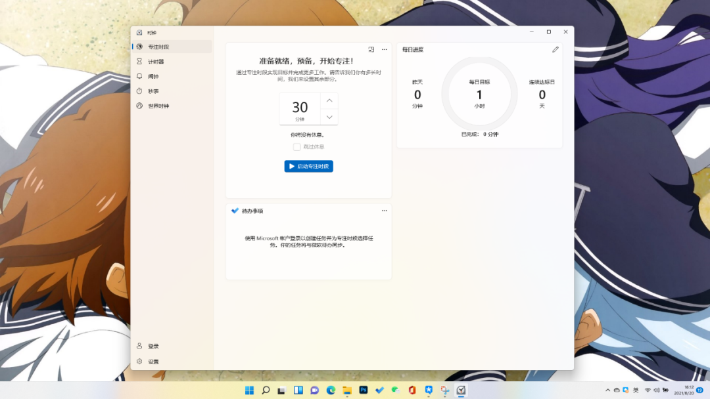Viewport: 710px width, 399px height.
Task: Open 设置 settings in sidebar
Action: 172,362
